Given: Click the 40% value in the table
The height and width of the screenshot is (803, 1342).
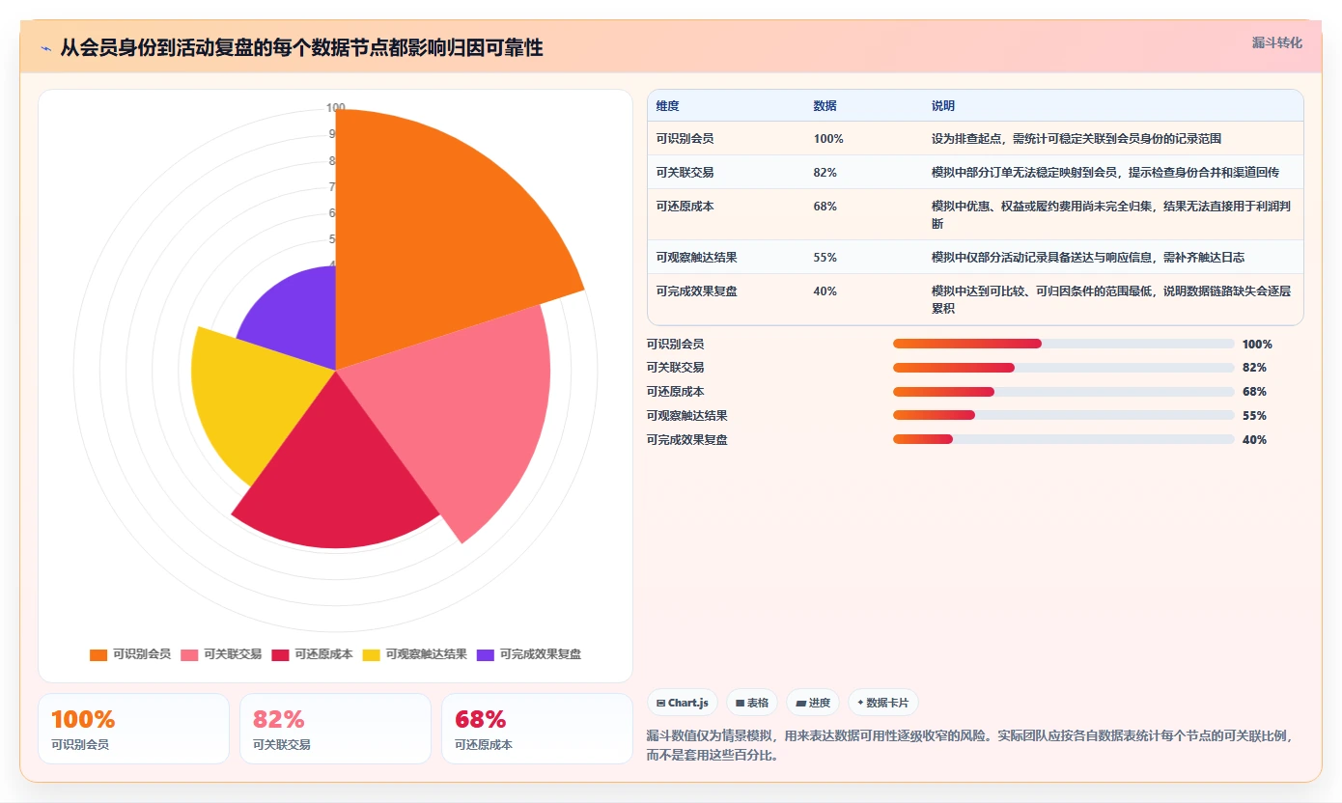Looking at the screenshot, I should 825,291.
